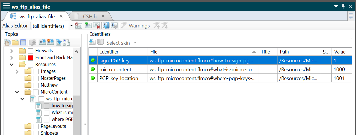Click the previous warning up-arrow icon
This screenshot has width=356, height=135.
coord(156,26)
